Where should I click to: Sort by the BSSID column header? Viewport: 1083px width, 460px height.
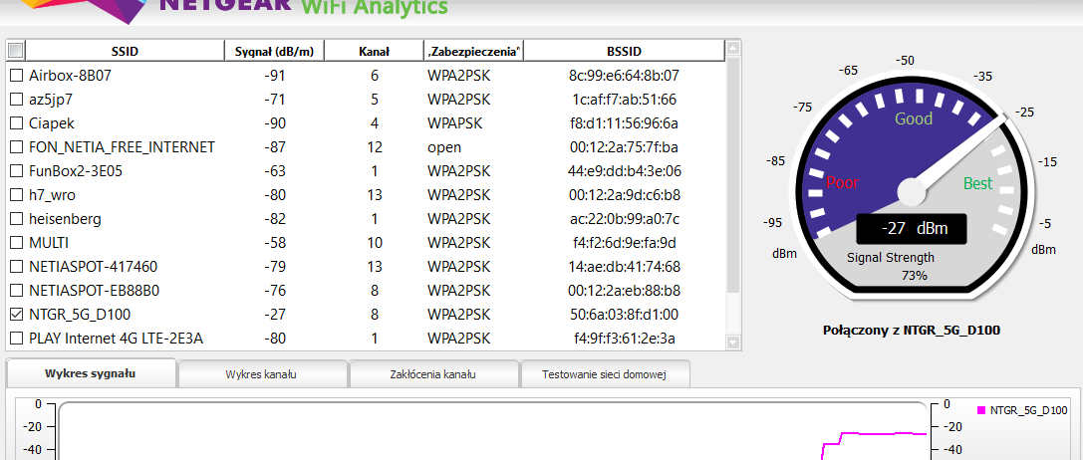(624, 51)
